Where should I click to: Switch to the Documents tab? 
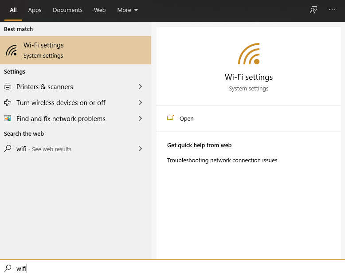pyautogui.click(x=67, y=10)
